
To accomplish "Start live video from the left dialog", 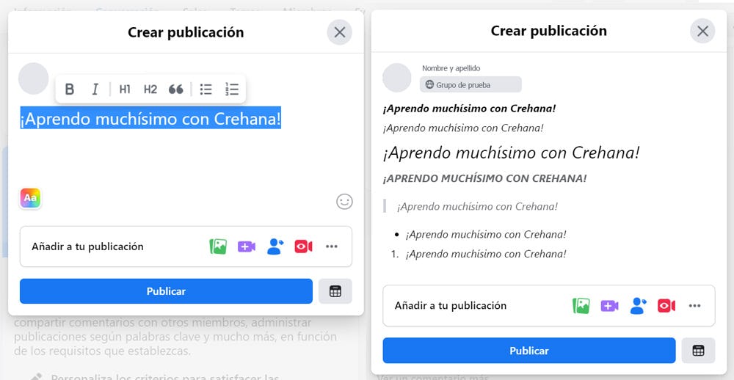I will tap(303, 246).
